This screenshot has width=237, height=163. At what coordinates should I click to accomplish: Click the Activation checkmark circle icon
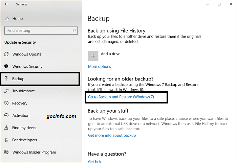[x=6, y=116]
